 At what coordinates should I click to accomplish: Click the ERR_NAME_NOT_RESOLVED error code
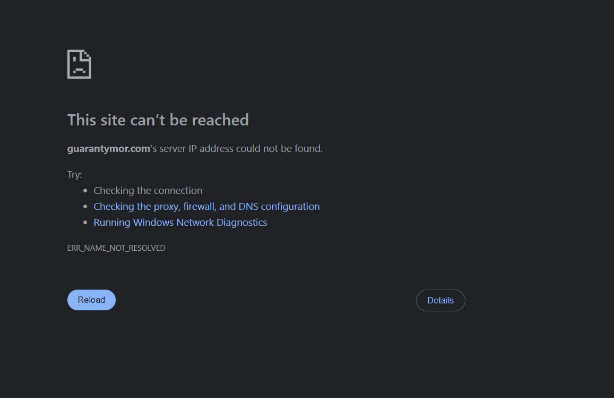coord(116,248)
